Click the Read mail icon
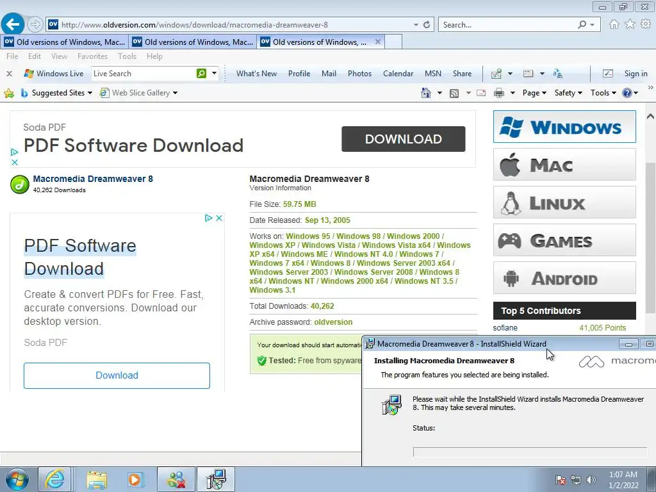 pyautogui.click(x=481, y=93)
